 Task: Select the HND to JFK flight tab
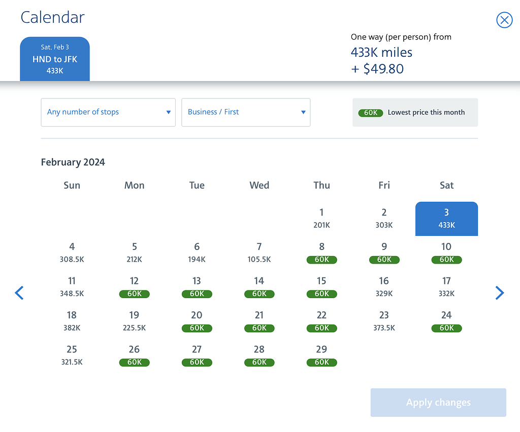[x=55, y=59]
